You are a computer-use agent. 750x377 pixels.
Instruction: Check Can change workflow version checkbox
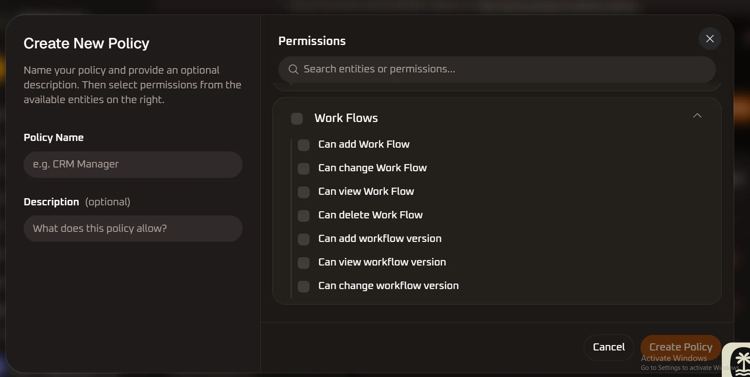point(304,287)
